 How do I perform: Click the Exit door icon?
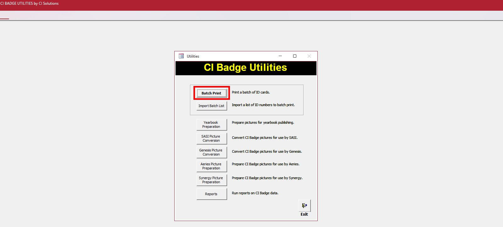click(x=305, y=206)
